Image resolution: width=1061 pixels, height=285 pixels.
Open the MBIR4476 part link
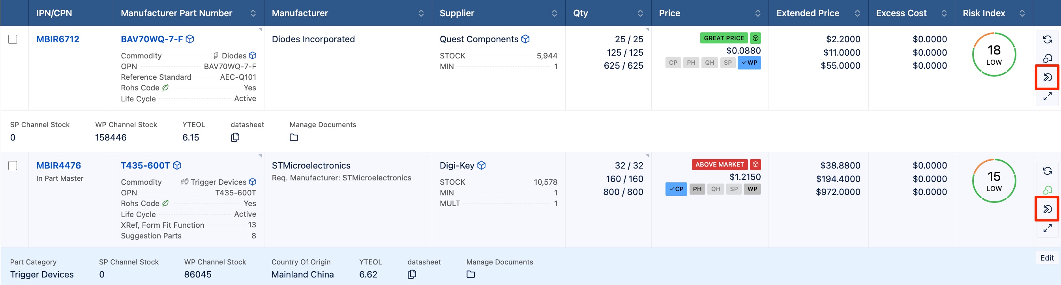pyautogui.click(x=58, y=165)
